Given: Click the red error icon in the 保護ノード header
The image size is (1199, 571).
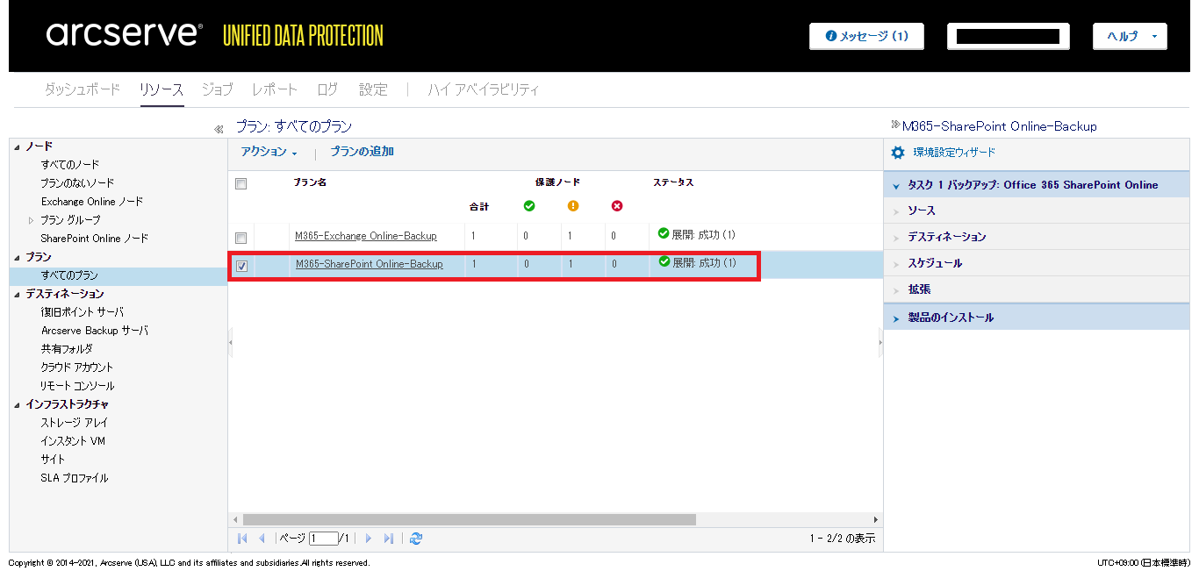Looking at the screenshot, I should 617,206.
